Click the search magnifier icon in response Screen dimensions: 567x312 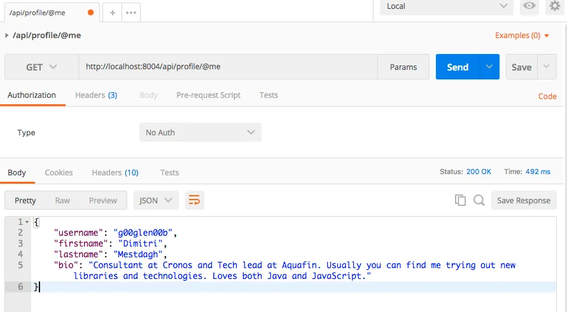(x=479, y=200)
